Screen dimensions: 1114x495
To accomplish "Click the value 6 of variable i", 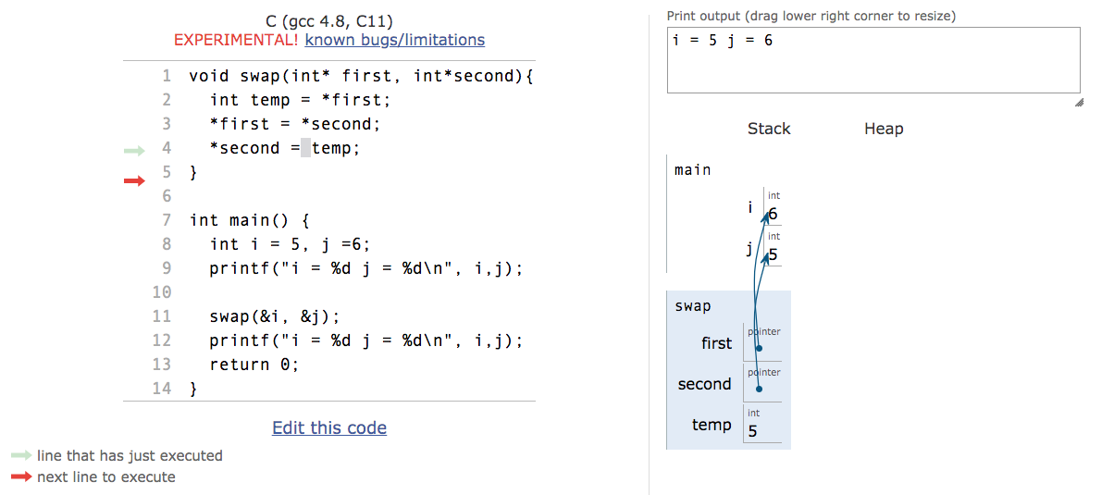I will tap(773, 215).
